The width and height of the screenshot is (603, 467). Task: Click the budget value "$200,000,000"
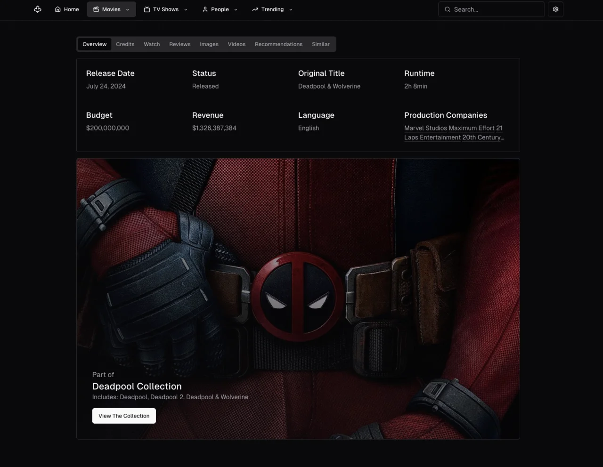click(107, 128)
